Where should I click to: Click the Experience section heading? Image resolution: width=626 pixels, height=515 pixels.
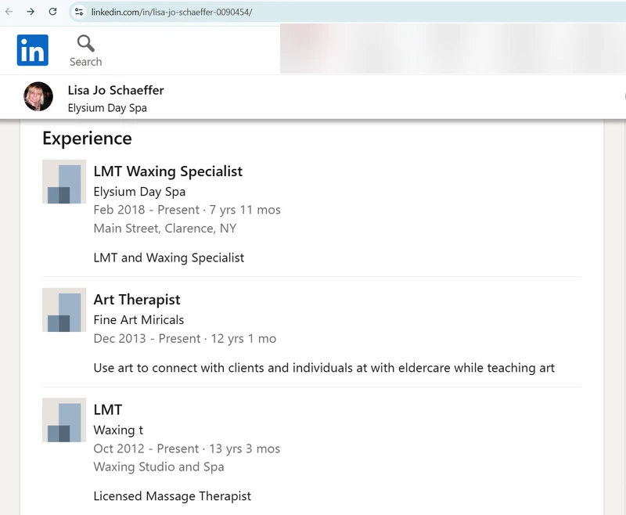point(87,139)
